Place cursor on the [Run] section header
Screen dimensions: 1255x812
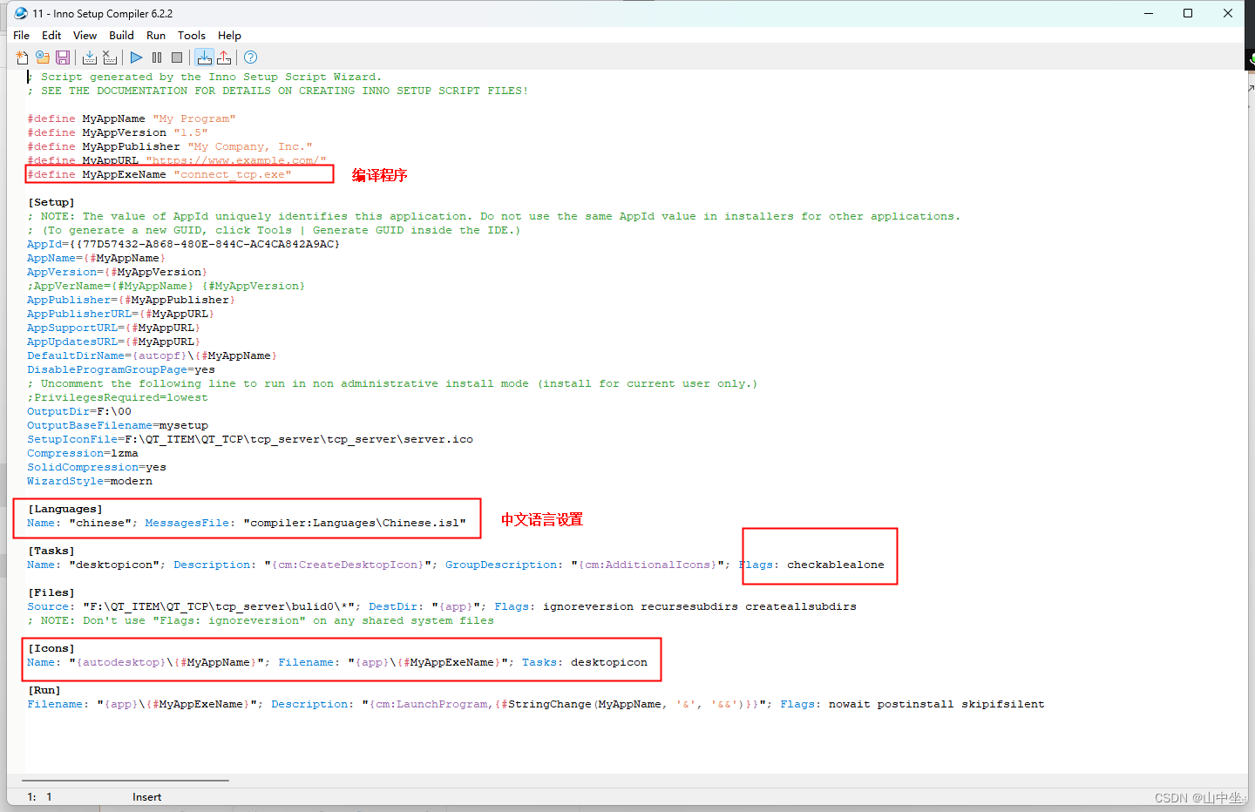44,690
